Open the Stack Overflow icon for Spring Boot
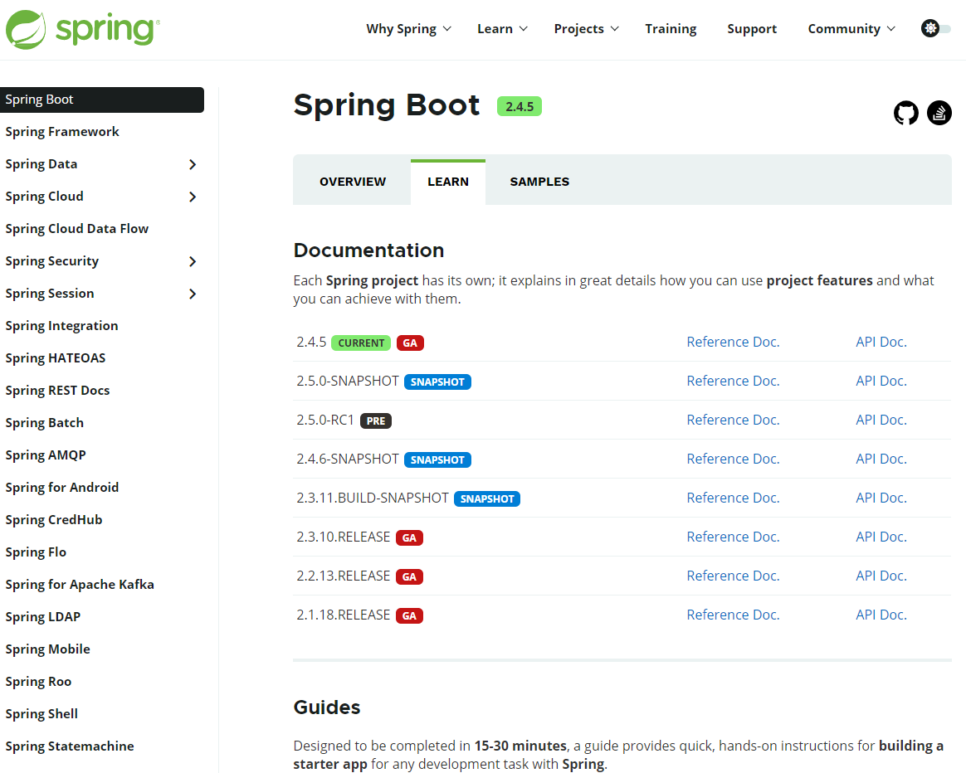Viewport: 966px width, 773px height. click(939, 113)
